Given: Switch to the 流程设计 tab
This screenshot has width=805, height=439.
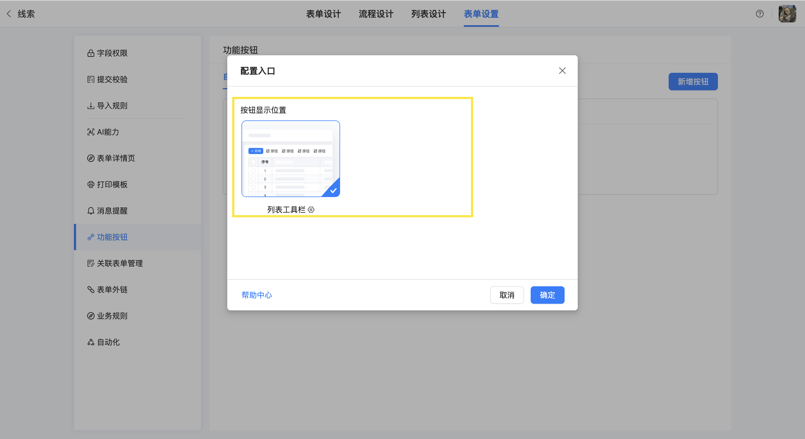Looking at the screenshot, I should (376, 14).
